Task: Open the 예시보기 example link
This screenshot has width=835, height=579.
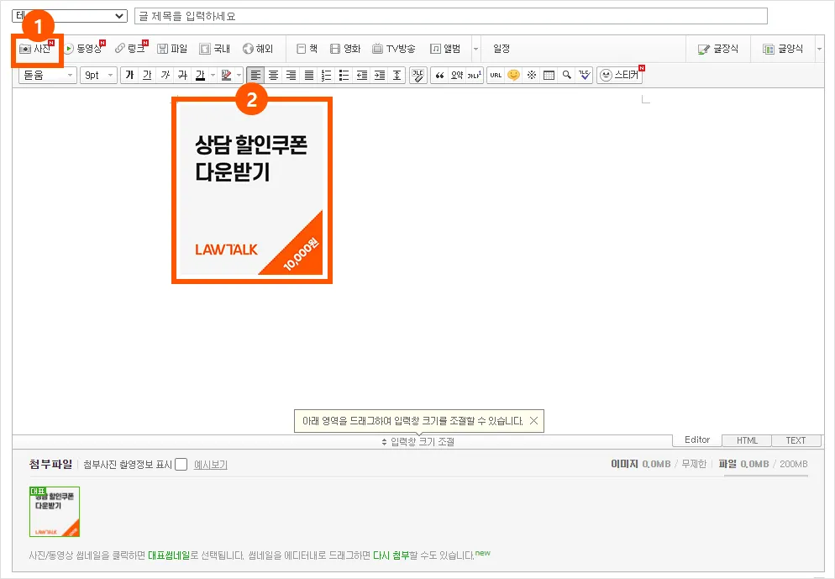Action: (210, 465)
